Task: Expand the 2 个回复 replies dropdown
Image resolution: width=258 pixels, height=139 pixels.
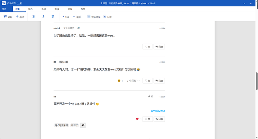Action: pos(133,81)
